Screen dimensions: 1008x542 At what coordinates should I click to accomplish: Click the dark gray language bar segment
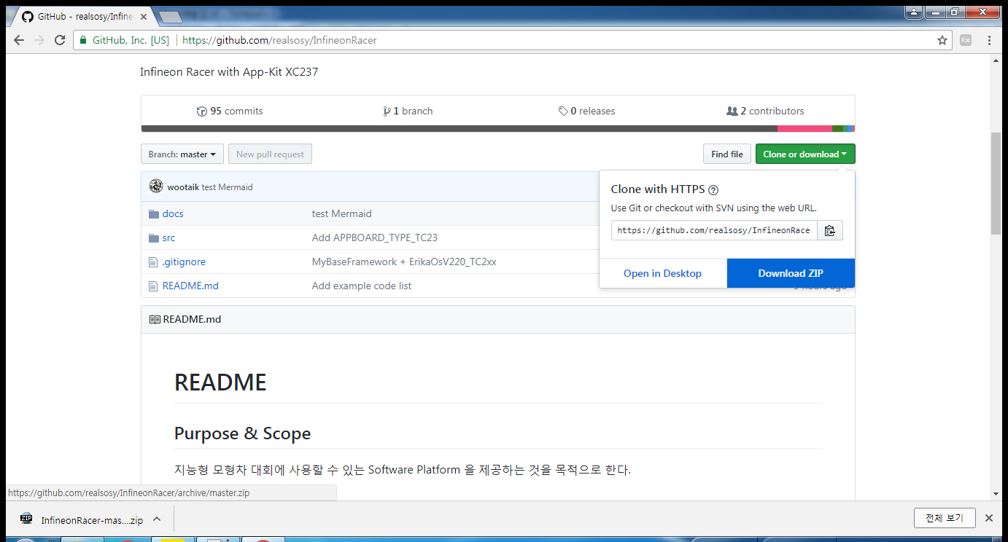pyautogui.click(x=460, y=129)
